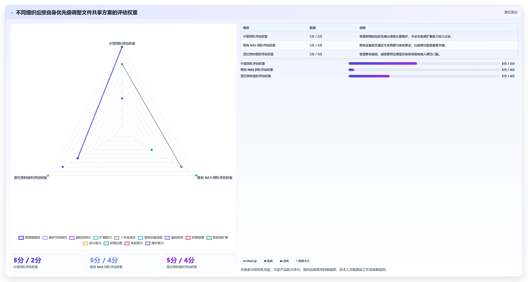
Task: Click the 管理要求越高 description cell
Action: click(x=400, y=54)
